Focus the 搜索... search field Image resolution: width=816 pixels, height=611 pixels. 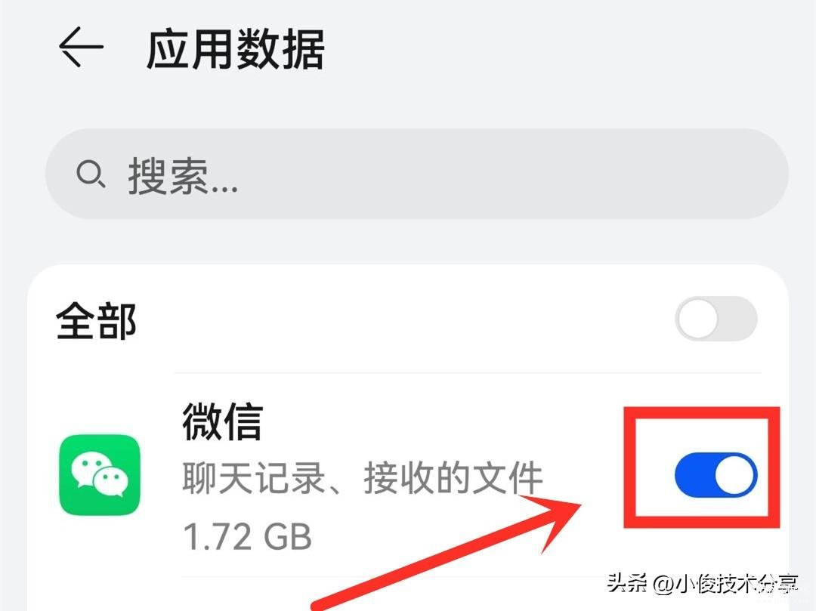click(417, 174)
